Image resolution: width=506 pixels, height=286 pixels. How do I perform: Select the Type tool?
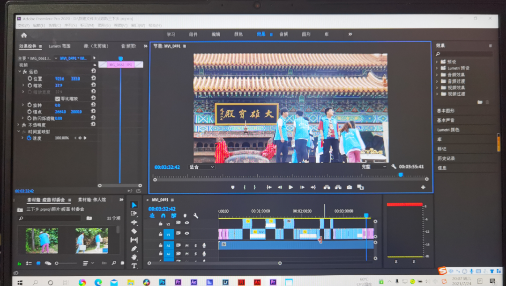pyautogui.click(x=134, y=265)
